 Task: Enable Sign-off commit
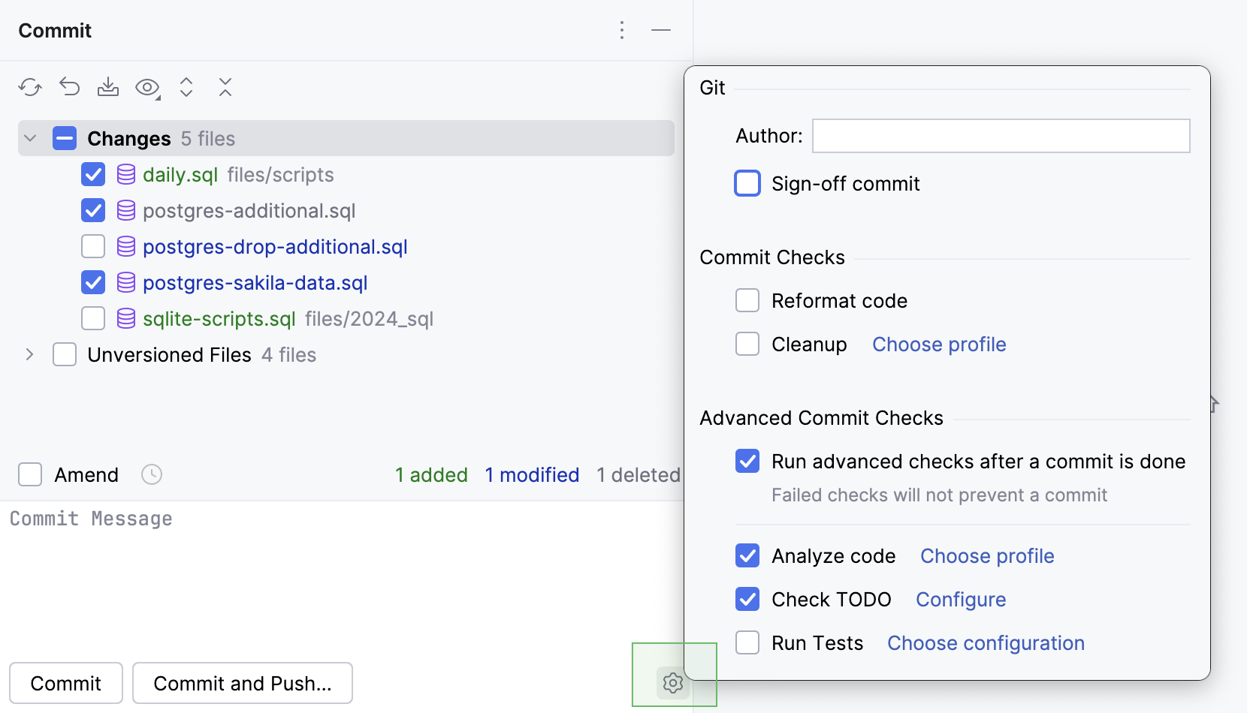click(747, 183)
